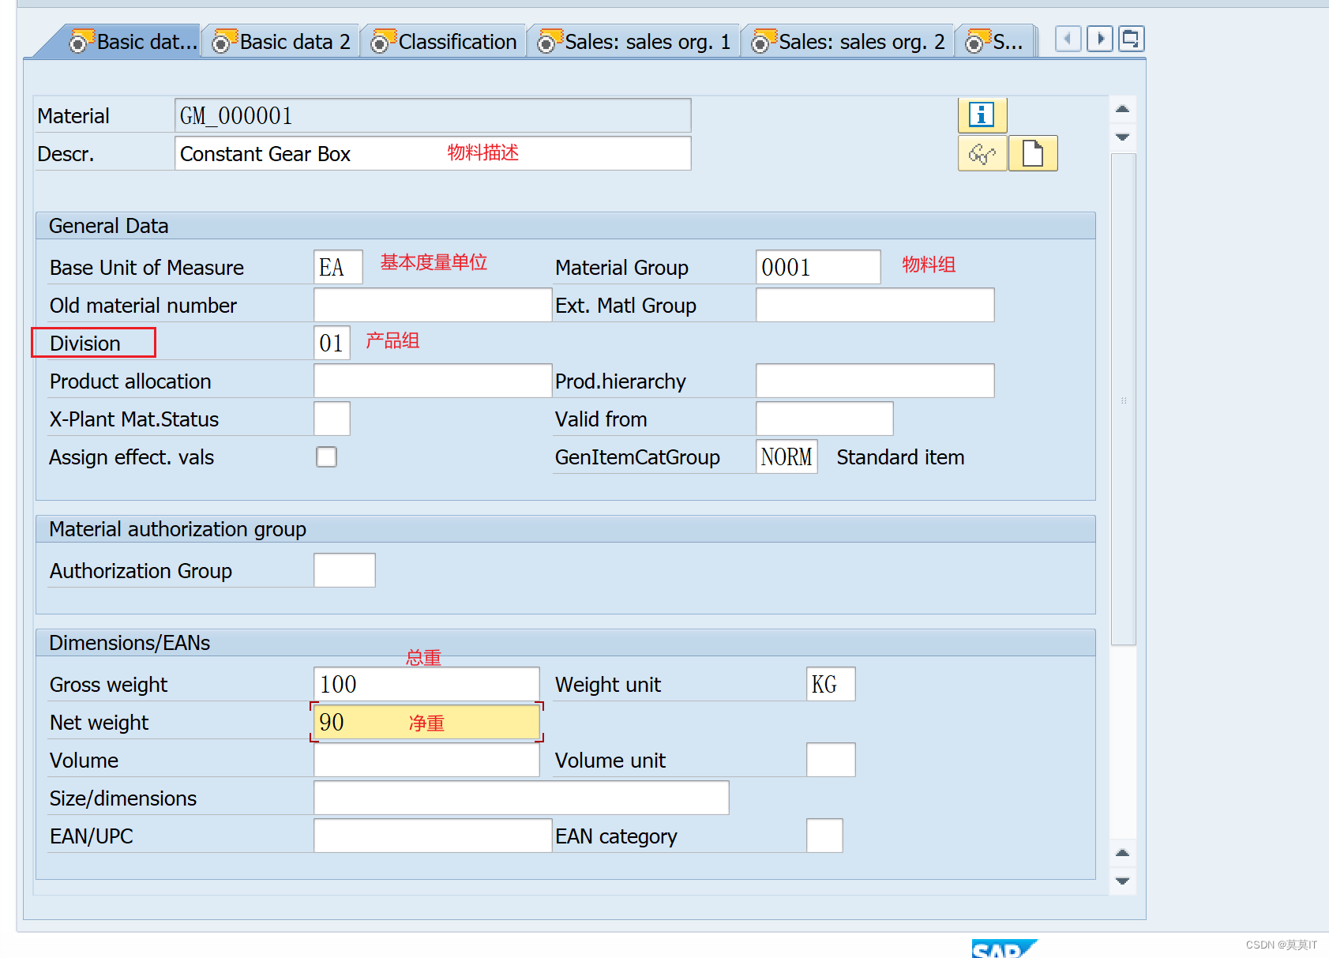Click the GenItemCatGroup label
This screenshot has width=1329, height=958.
click(x=637, y=457)
